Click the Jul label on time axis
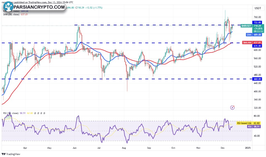Viewport: 266px width, 157px height. pyautogui.click(x=99, y=148)
